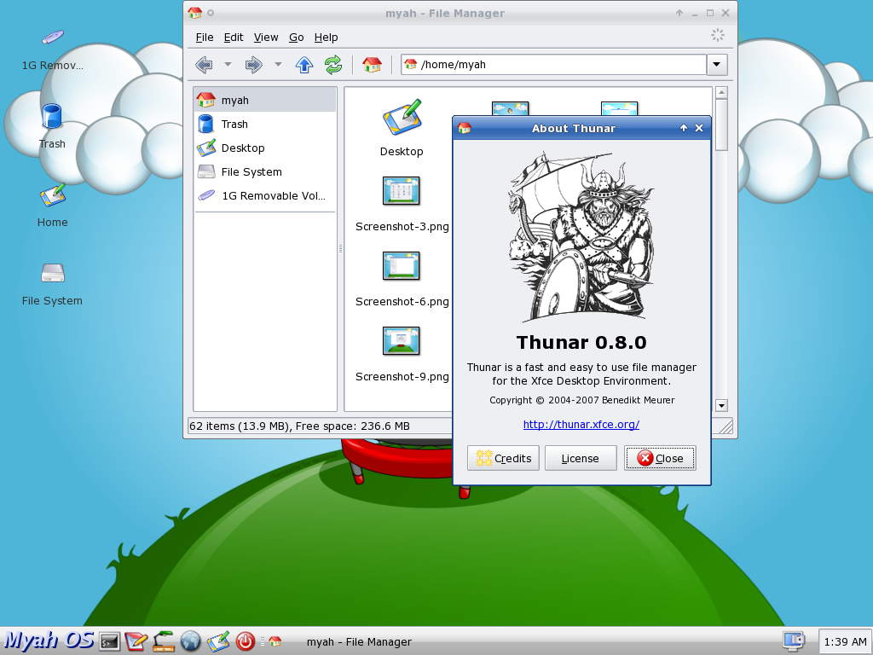Click the File Manager title bar shade arrow

point(679,13)
